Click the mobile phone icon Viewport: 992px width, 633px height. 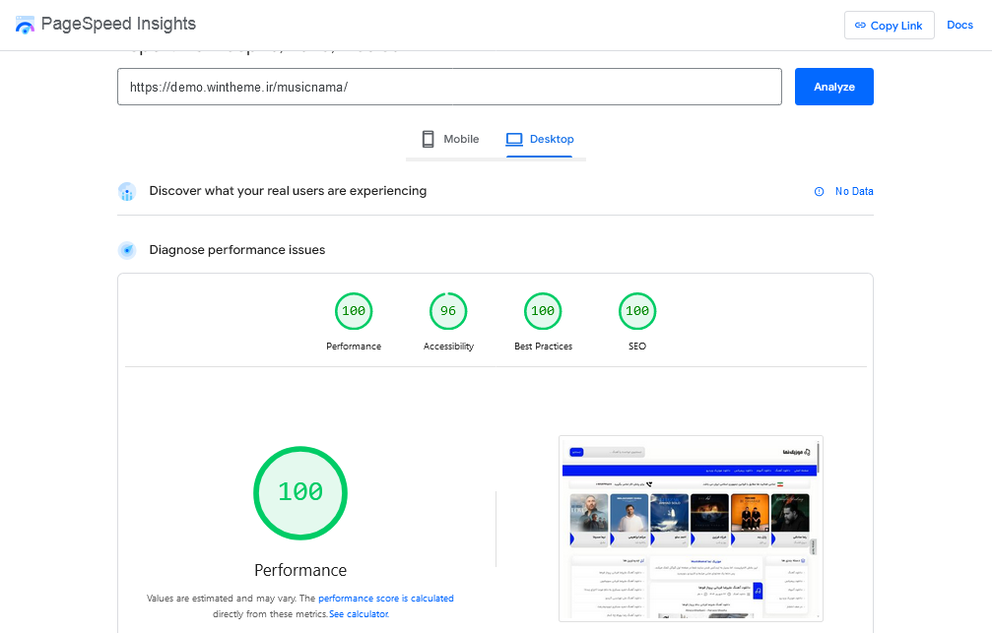(428, 139)
